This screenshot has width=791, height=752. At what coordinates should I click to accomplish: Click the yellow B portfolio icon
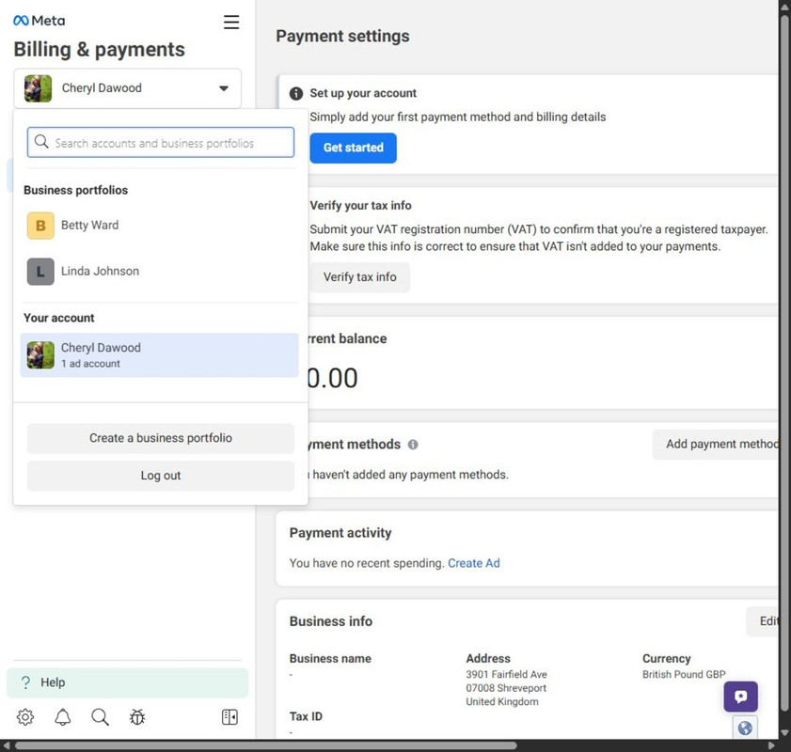(40, 226)
